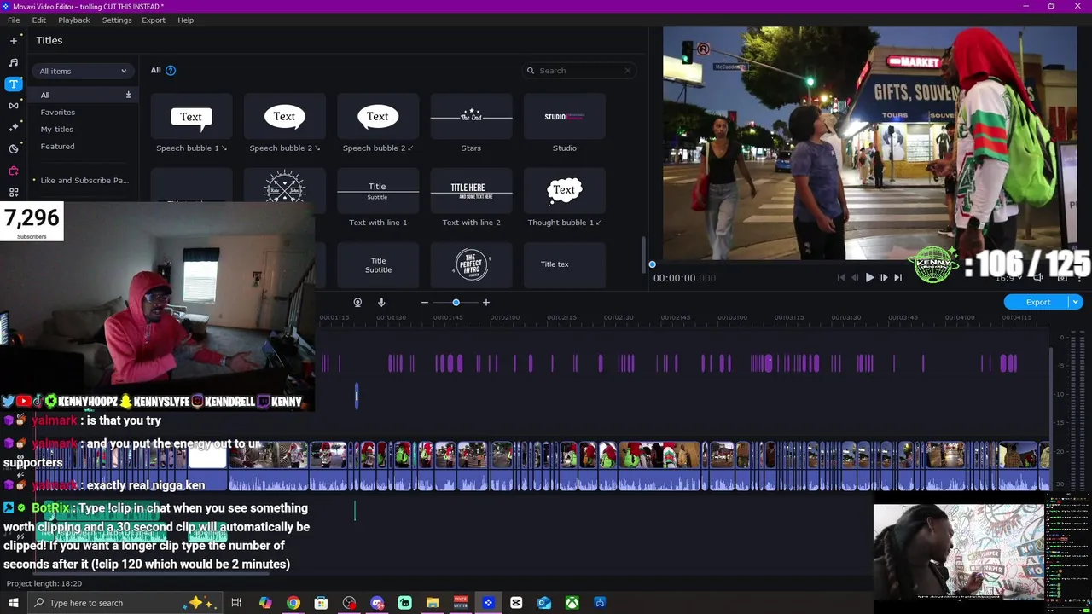Clear the titles search box

(628, 71)
